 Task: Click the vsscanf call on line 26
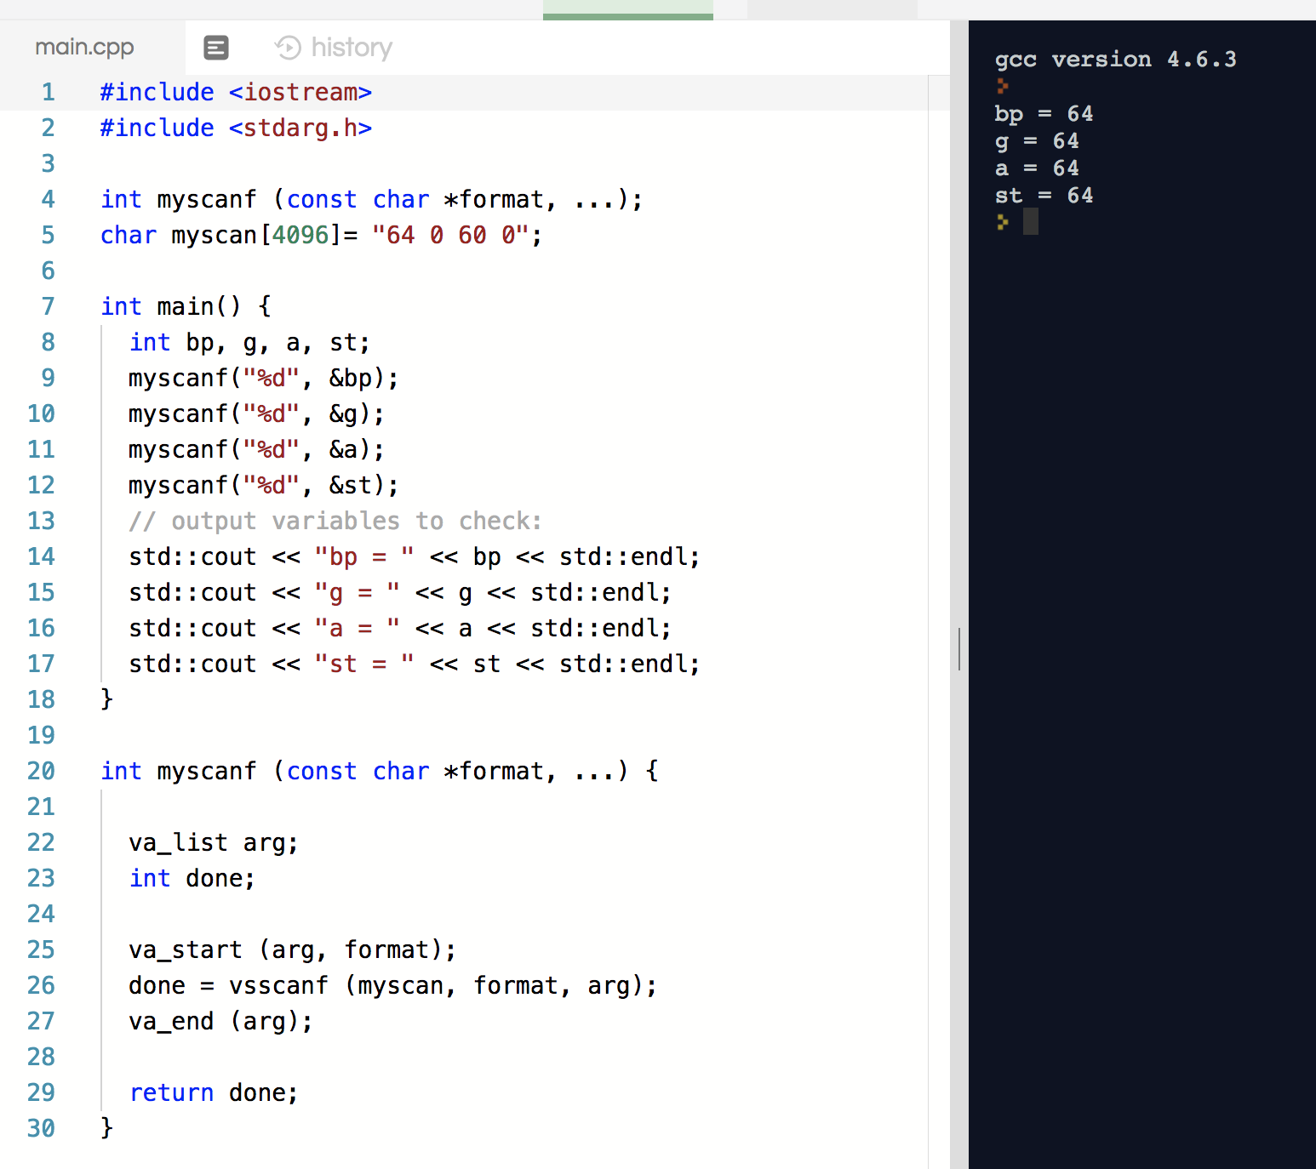point(278,985)
